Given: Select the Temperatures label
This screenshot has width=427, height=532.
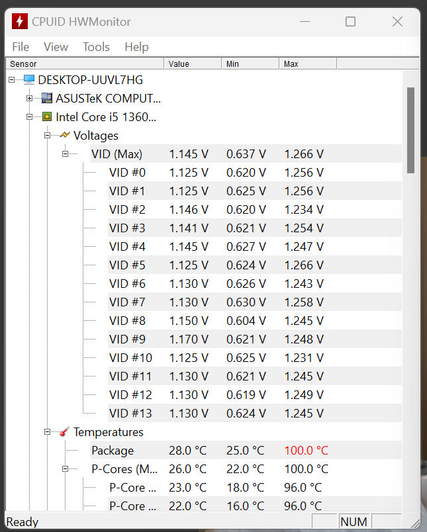Looking at the screenshot, I should [x=109, y=432].
